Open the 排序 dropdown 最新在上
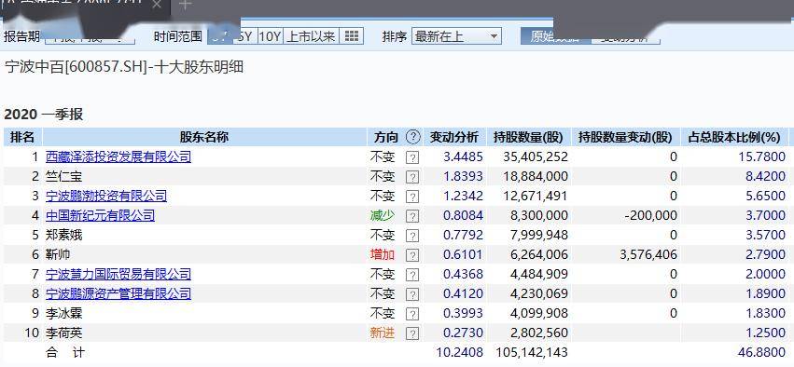 457,36
